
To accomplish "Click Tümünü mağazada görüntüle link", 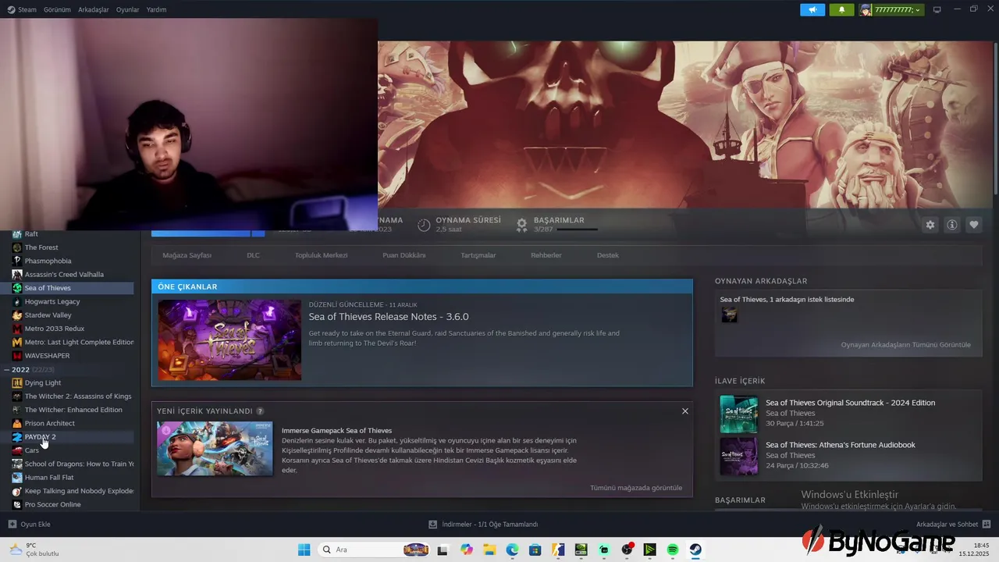I will pyautogui.click(x=636, y=488).
